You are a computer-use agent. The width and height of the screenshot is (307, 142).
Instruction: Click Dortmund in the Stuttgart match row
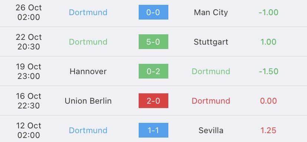coord(88,42)
